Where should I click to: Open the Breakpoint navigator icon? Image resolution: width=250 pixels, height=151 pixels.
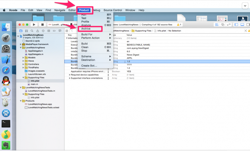click(54, 31)
